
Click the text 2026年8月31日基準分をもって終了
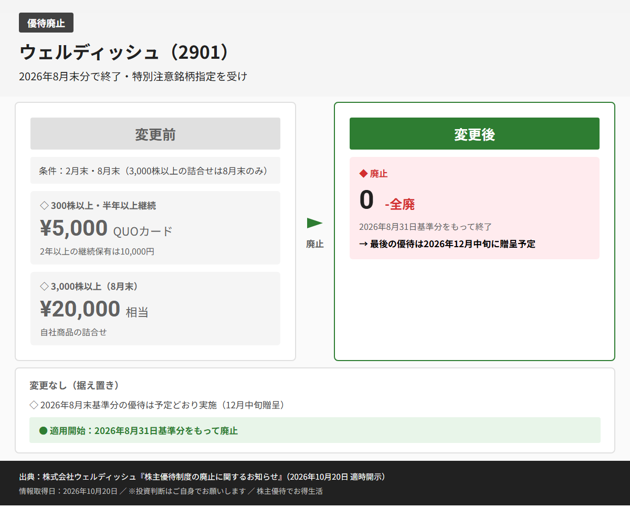[x=425, y=227]
